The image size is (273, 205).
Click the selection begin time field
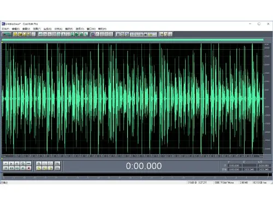(234, 166)
